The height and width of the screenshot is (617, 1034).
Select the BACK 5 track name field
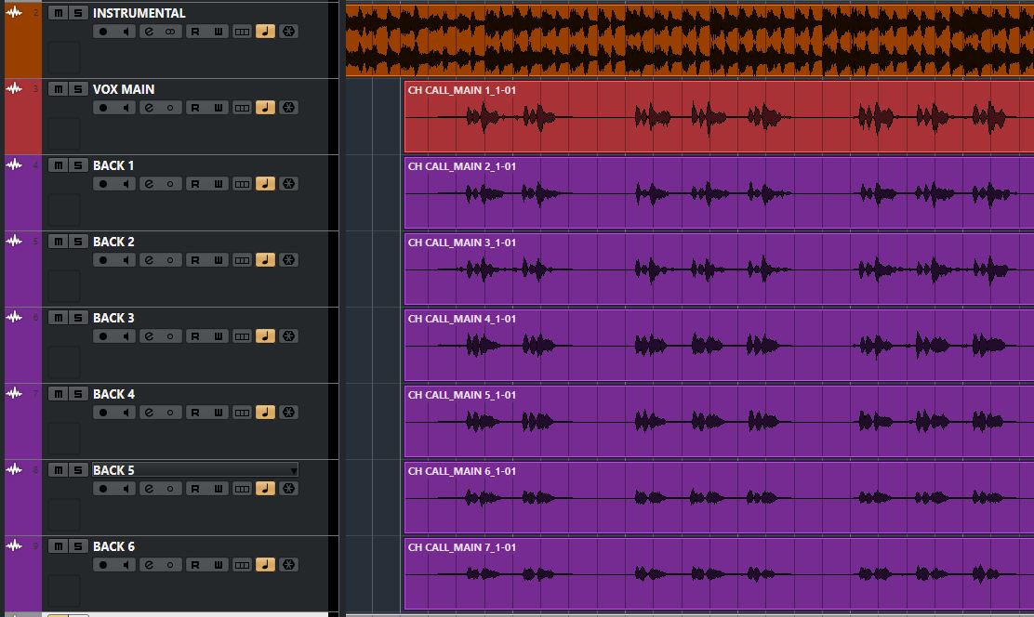[186, 470]
